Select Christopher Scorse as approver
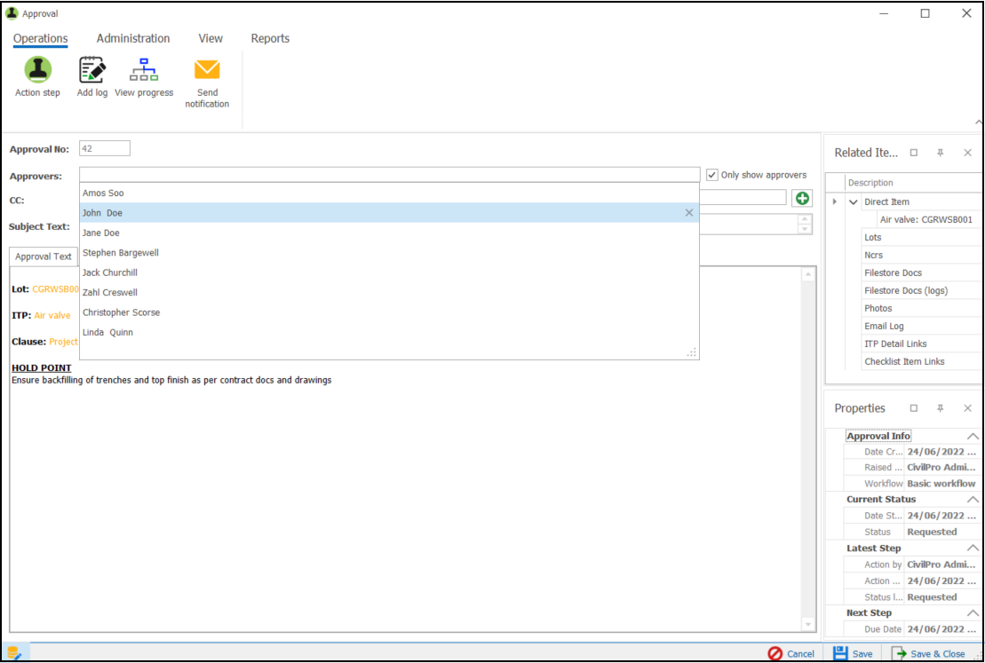The image size is (985, 663). (x=389, y=312)
